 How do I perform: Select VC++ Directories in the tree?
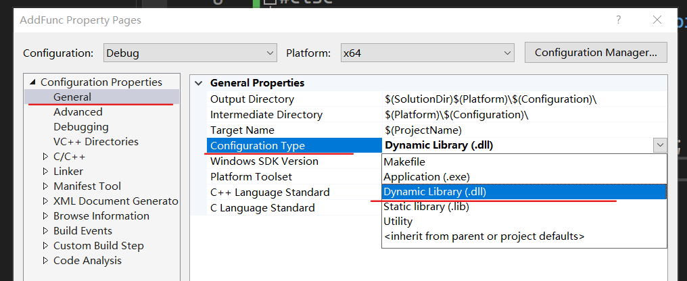tap(95, 142)
